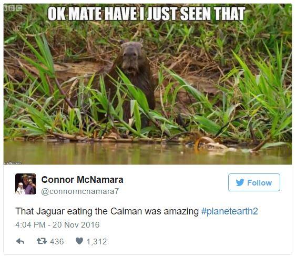This screenshot has width=296, height=257.
Task: Follow Connor McNamara with the Follow label
Action: tap(259, 183)
